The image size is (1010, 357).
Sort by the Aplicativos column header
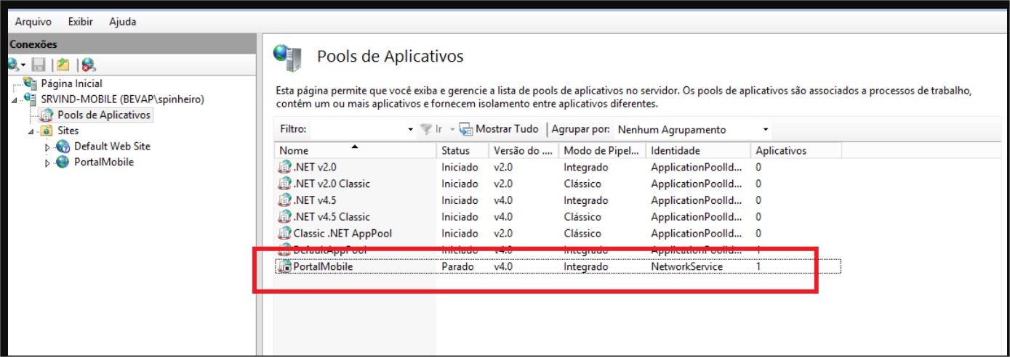[796, 150]
